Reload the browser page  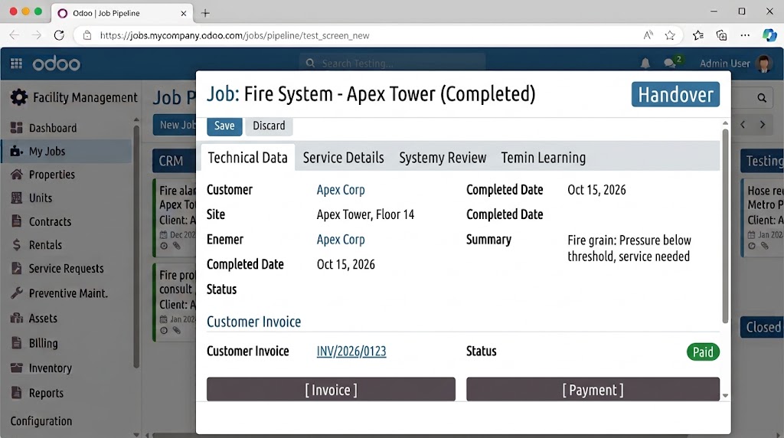point(59,35)
